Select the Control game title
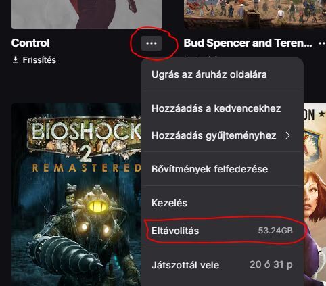Screen dimensions: 326x286 pos(30,43)
